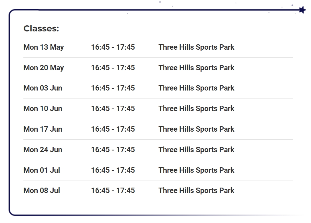This screenshot has width=311, height=223.
Task: Click the star icon at top right
Action: coord(302,10)
